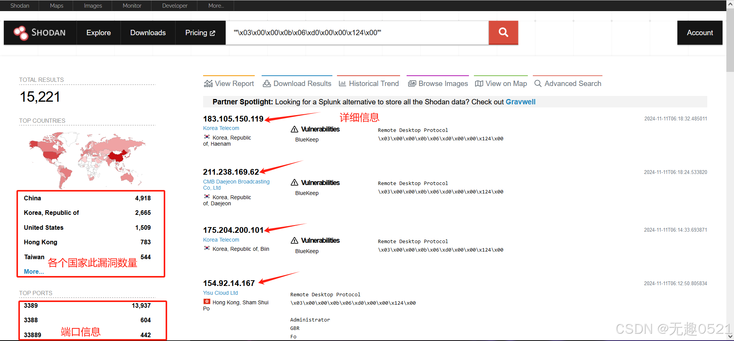Click Vulnerabilities warning icon for 175.204.200.101
The width and height of the screenshot is (734, 341).
(295, 240)
